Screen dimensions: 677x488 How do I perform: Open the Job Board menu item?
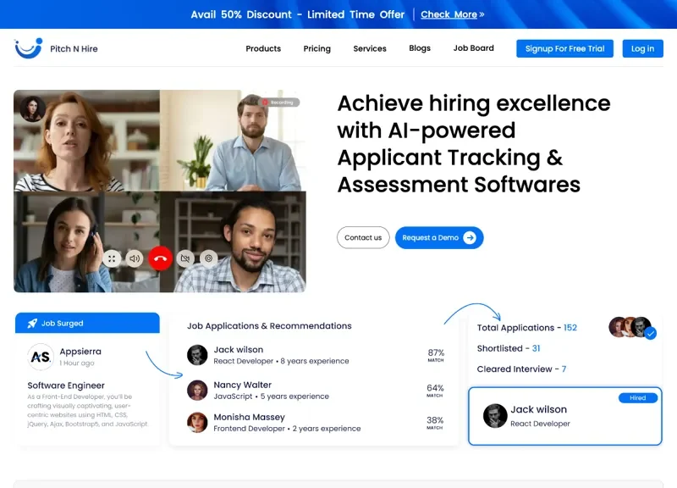473,48
